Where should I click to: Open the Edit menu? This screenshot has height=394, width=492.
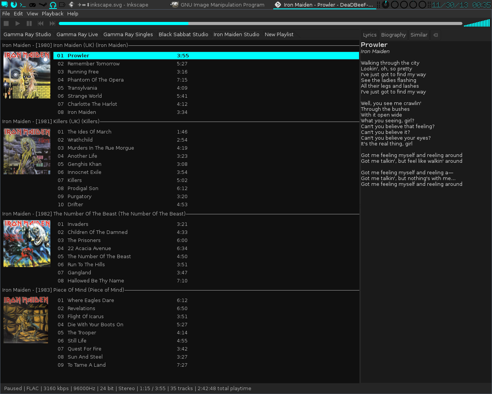(18, 13)
